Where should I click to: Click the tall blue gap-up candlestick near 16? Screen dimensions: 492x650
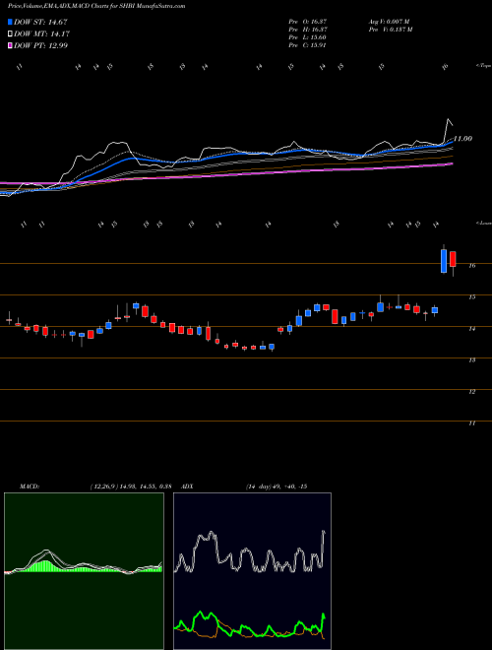444,261
